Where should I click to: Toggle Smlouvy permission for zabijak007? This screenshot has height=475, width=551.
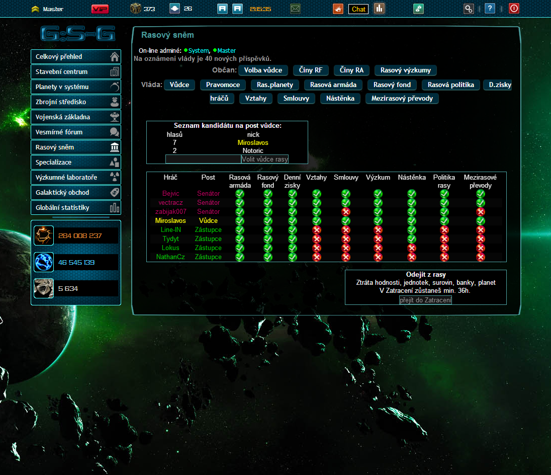pos(346,212)
